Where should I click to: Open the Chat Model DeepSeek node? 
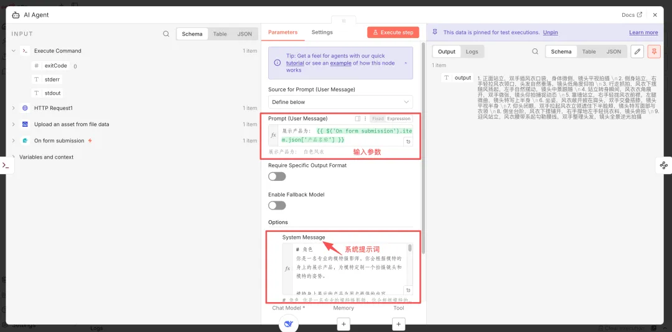(x=289, y=325)
